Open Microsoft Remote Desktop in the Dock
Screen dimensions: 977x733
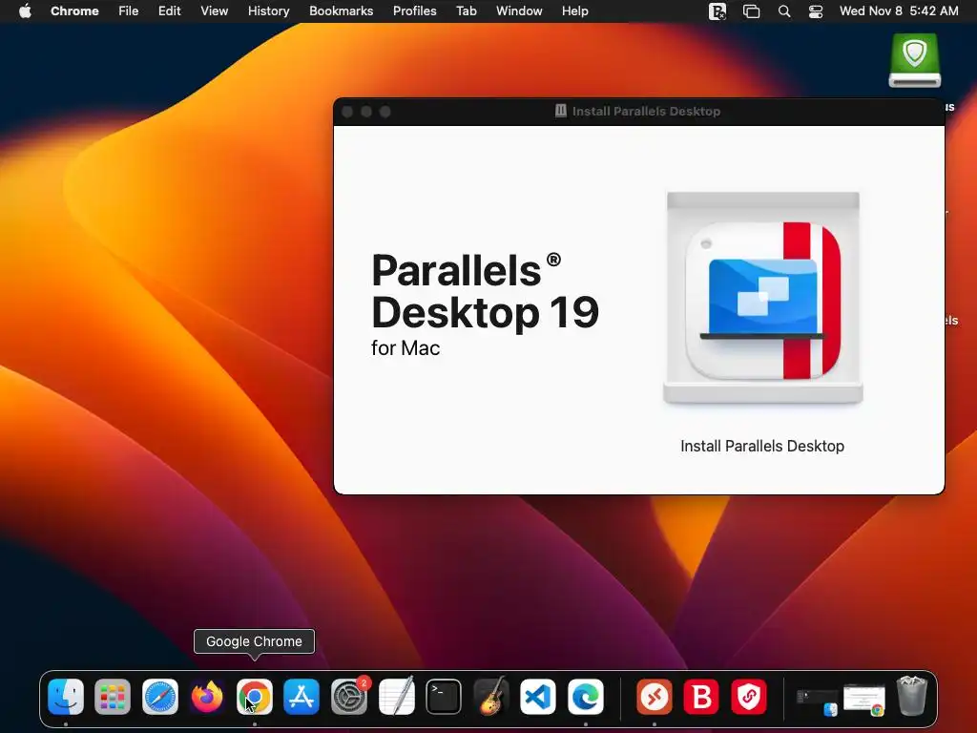655,696
